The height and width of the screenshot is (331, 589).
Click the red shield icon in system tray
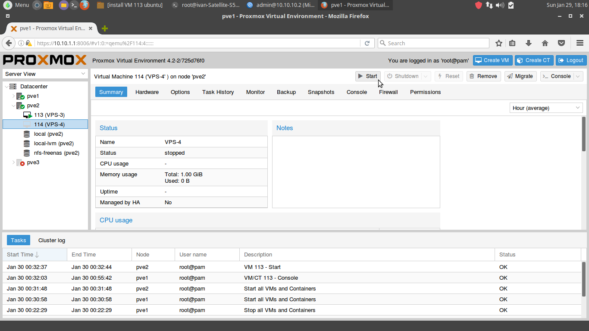(479, 5)
